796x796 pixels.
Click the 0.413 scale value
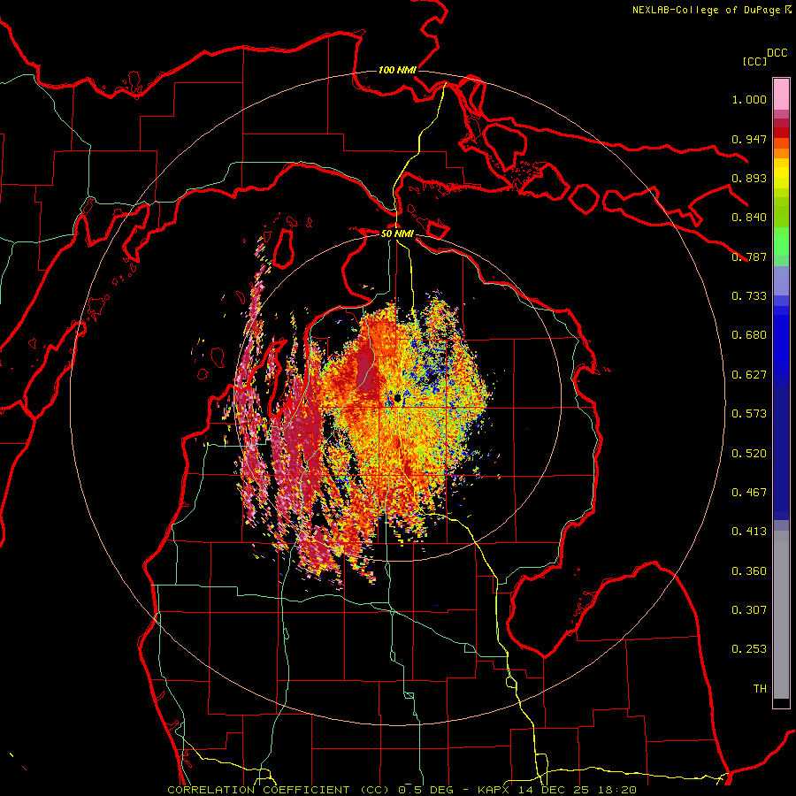(x=749, y=532)
